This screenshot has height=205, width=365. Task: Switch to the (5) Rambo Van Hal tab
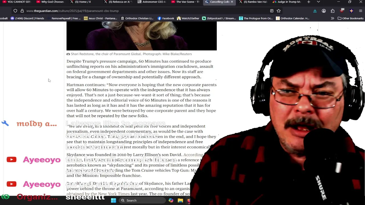click(253, 2)
